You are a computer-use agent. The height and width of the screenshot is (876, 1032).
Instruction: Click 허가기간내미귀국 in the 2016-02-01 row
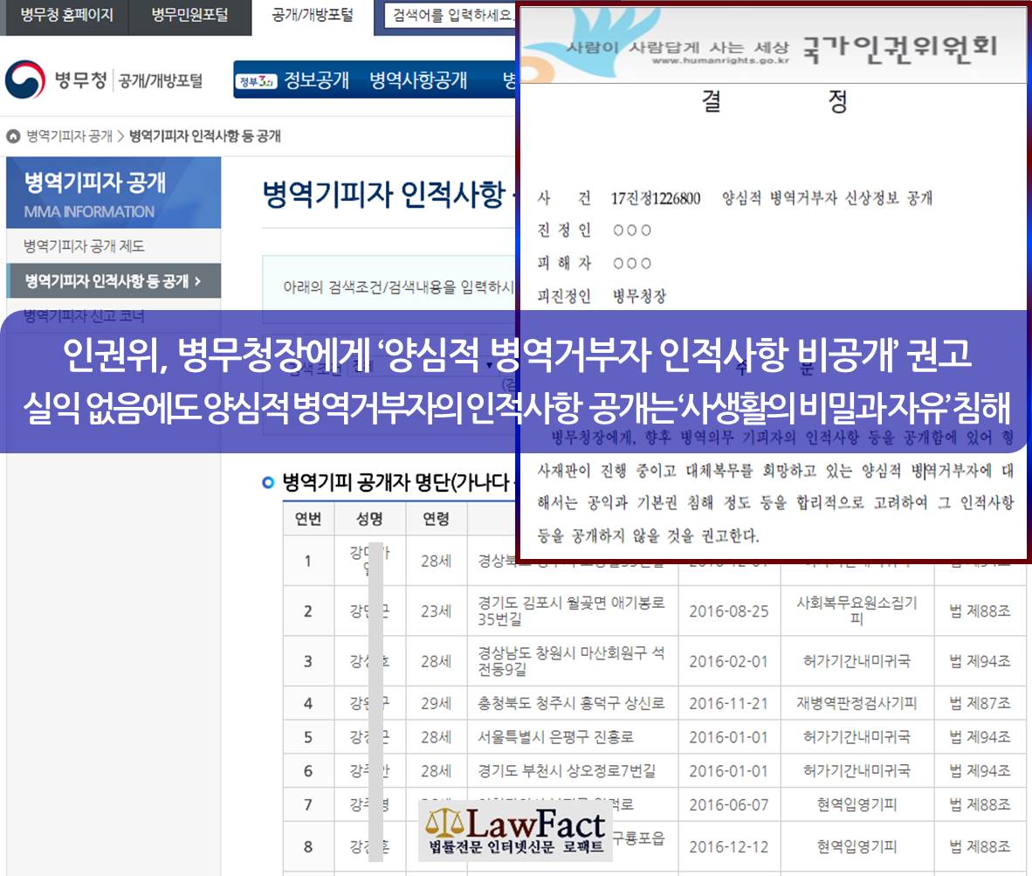[857, 661]
